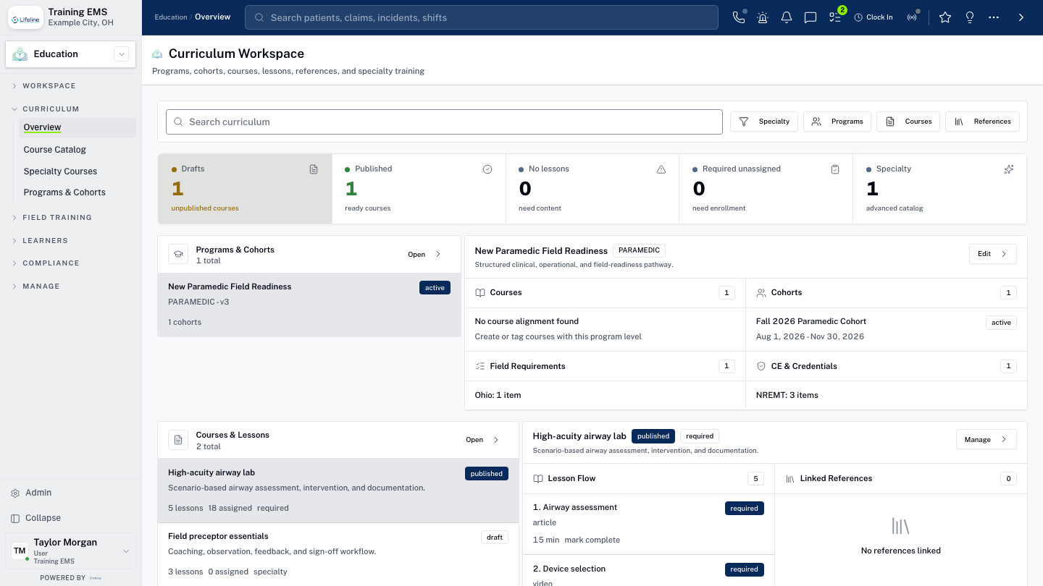Image resolution: width=1043 pixels, height=586 pixels.
Task: Click the Field Requirements checklist icon
Action: pyautogui.click(x=480, y=366)
